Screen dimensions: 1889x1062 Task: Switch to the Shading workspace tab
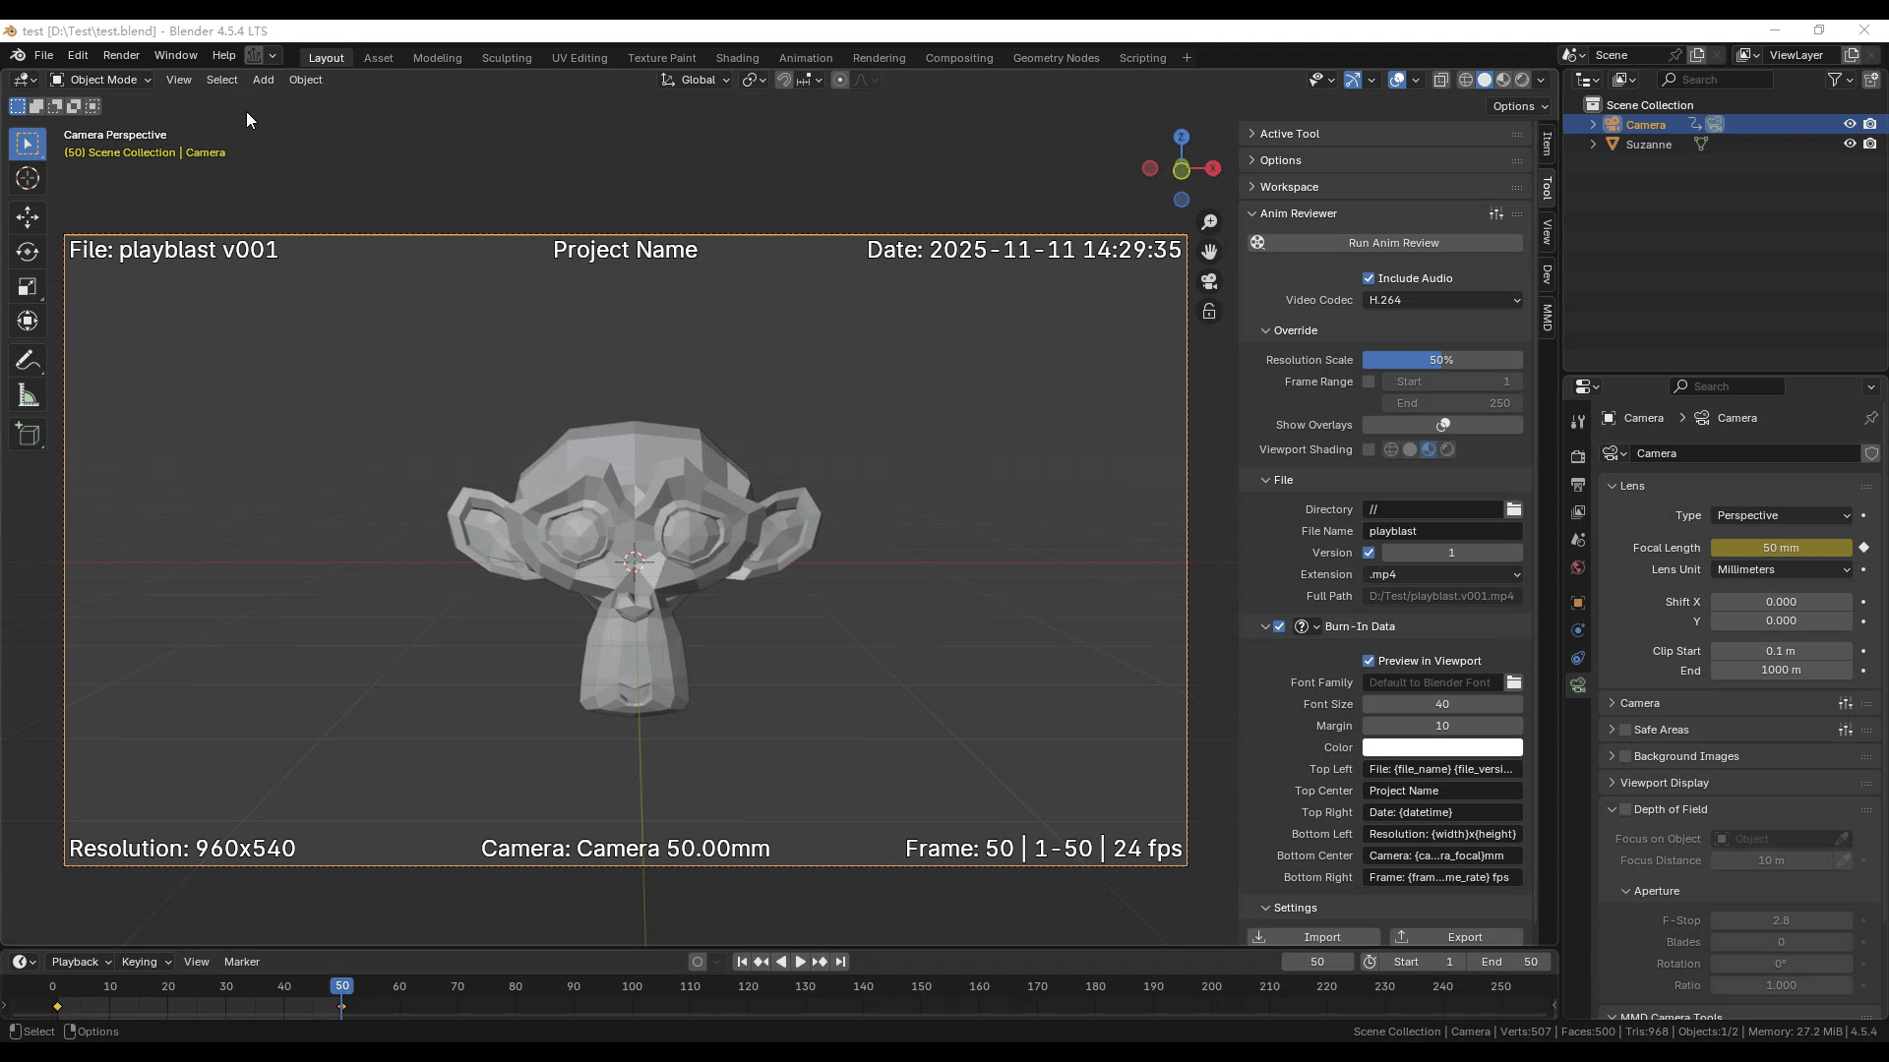point(737,58)
